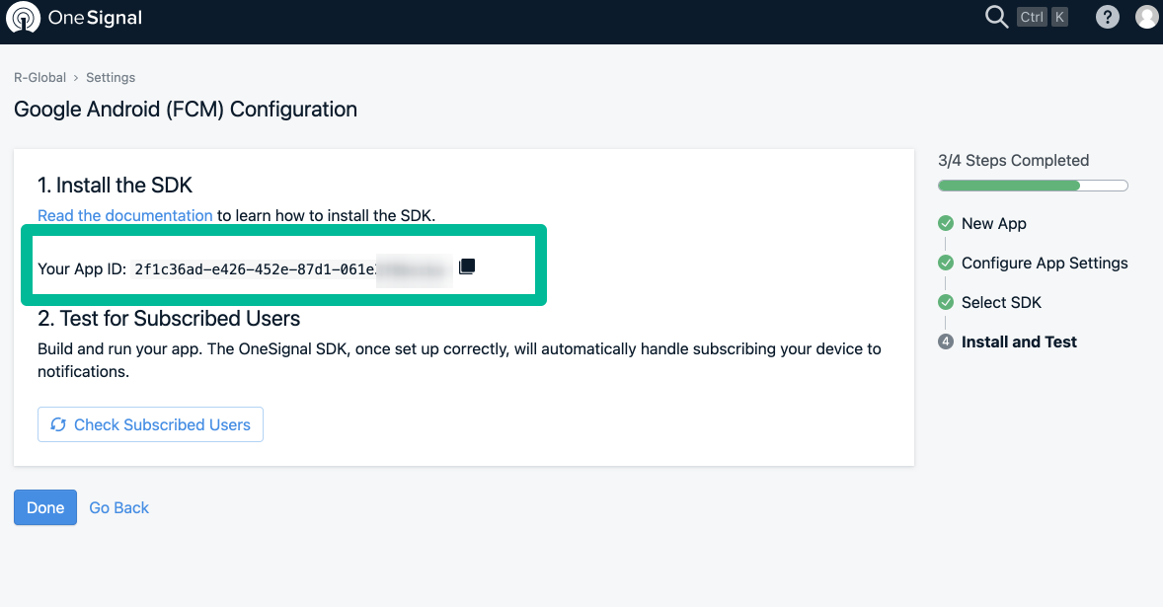Click the Select SDK checkmark icon
The width and height of the screenshot is (1163, 607).
click(x=946, y=302)
